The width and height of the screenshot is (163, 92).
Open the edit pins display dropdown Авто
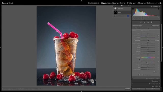coord(19,89)
